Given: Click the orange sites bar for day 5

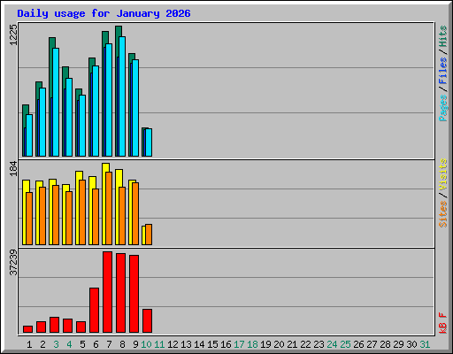Looking at the screenshot, I should [82, 212].
